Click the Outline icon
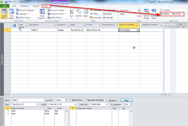Image resolution: width=188 pixels, height=126 pixels. (78, 13)
